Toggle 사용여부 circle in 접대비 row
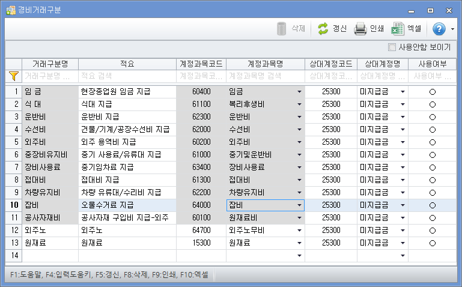The image size is (462, 287). click(x=432, y=180)
